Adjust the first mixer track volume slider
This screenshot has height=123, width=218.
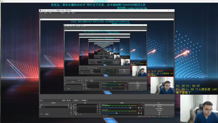pyautogui.click(x=120, y=108)
